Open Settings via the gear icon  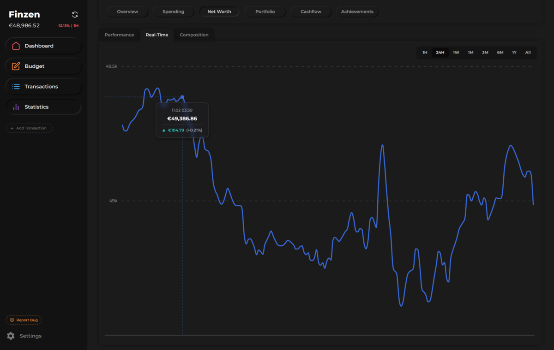(10, 336)
